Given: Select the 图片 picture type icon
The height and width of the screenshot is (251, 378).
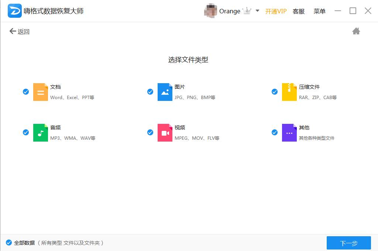Looking at the screenshot, I should [x=165, y=92].
